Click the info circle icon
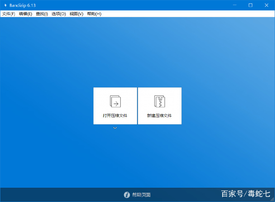275x202 pixels. pos(127,195)
